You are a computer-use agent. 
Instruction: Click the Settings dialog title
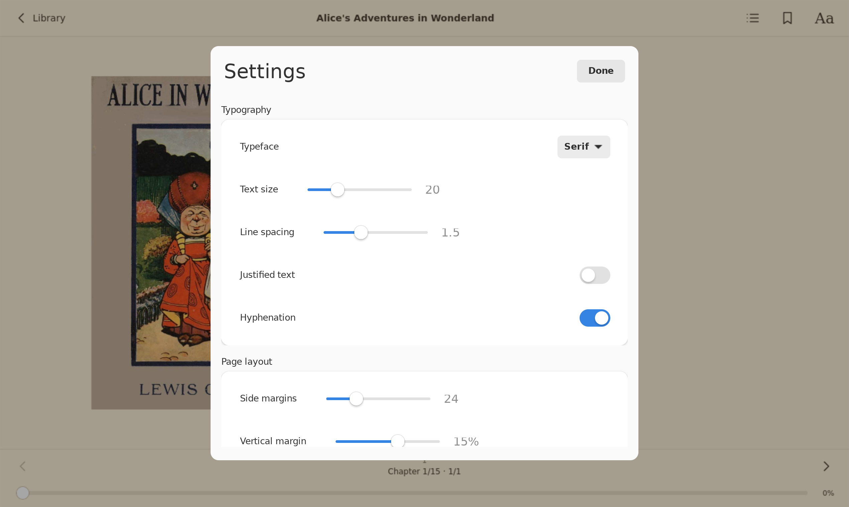[x=264, y=71]
